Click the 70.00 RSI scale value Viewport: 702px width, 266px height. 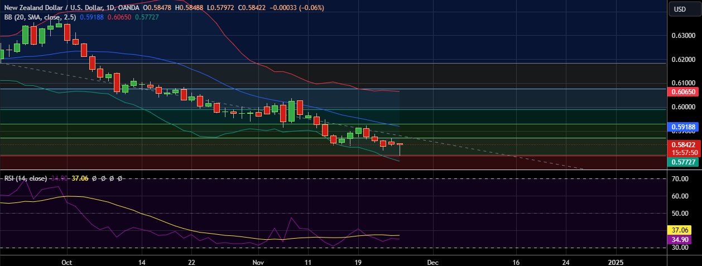coord(680,179)
